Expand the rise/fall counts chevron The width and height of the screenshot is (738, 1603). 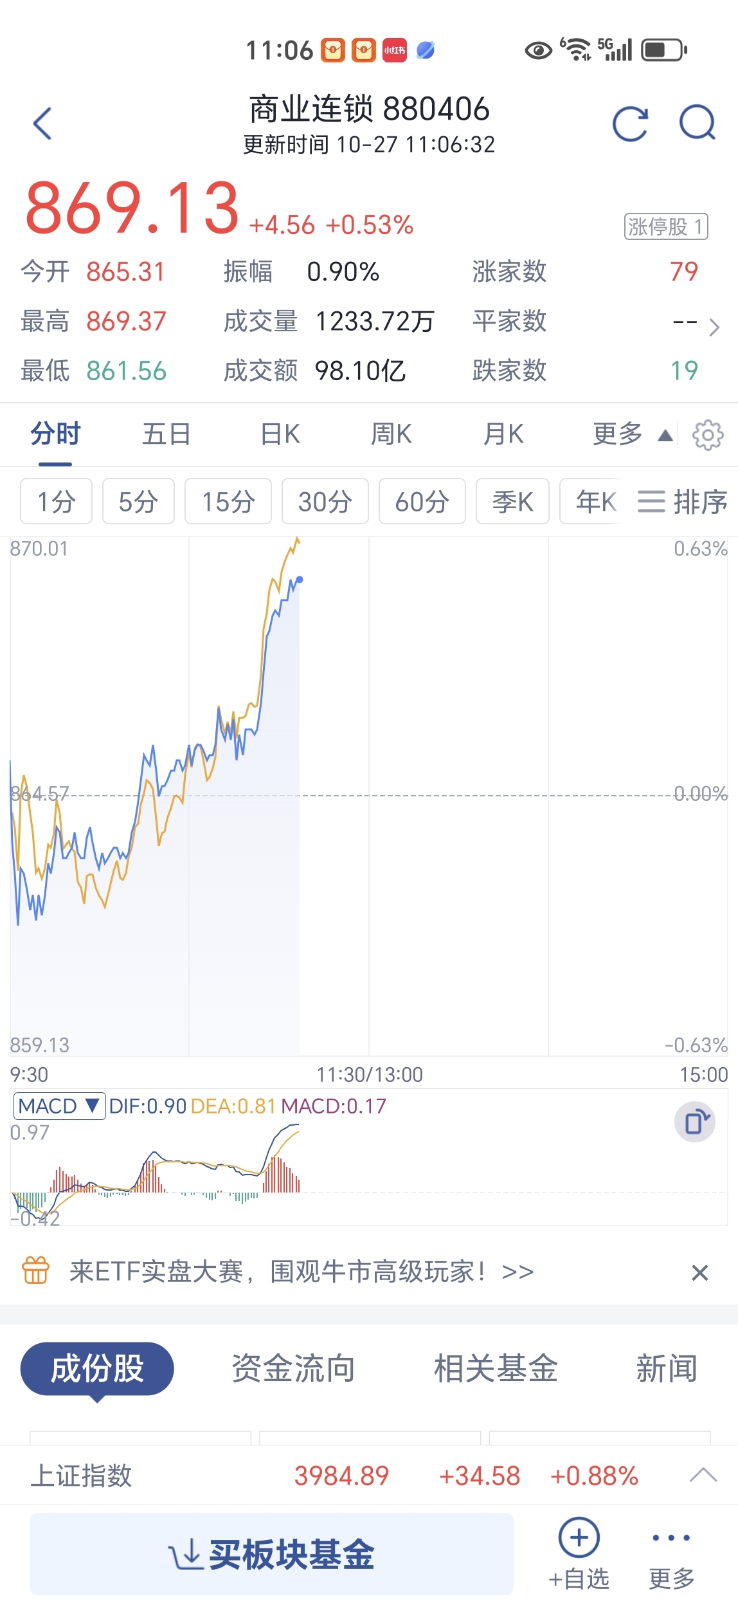(x=714, y=327)
